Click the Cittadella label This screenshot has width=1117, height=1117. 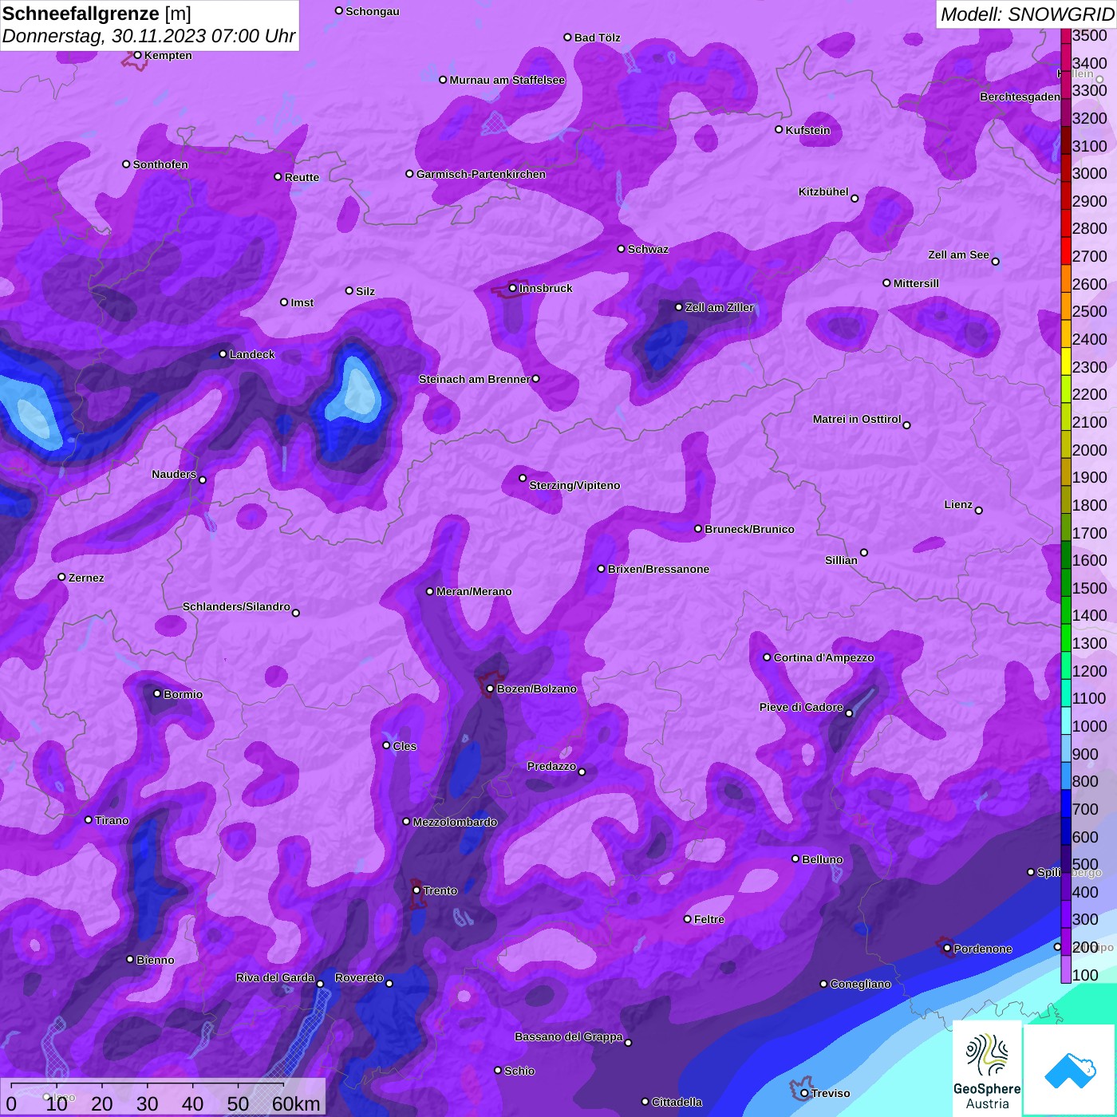coord(677,1102)
